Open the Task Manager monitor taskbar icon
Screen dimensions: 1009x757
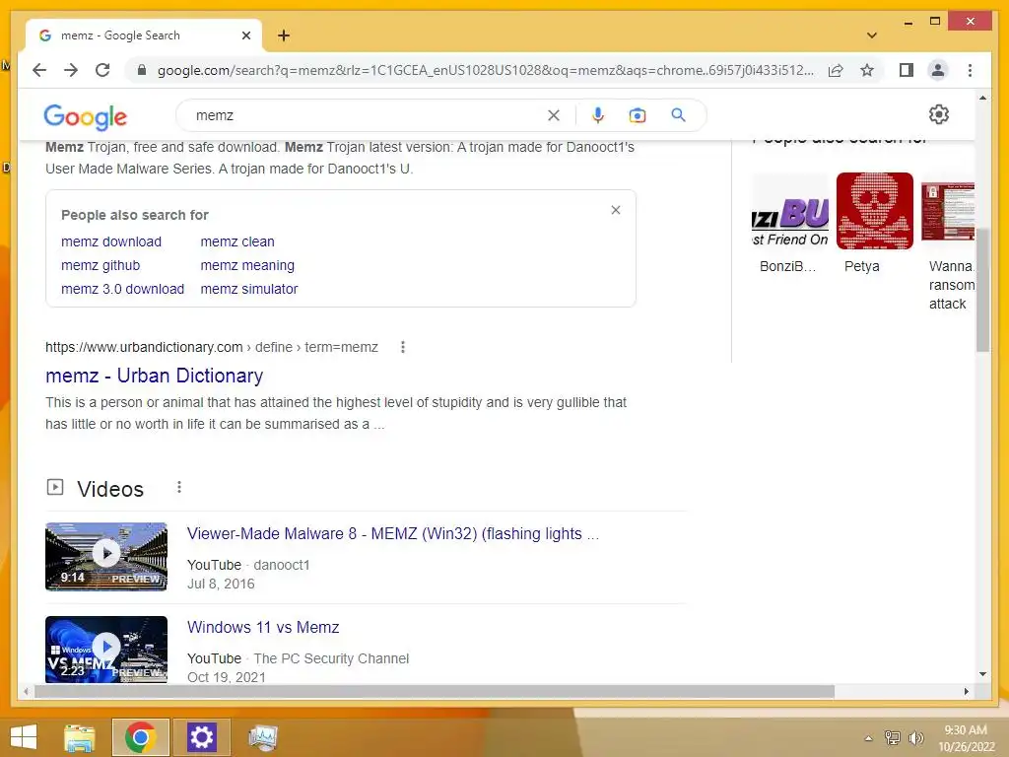262,737
